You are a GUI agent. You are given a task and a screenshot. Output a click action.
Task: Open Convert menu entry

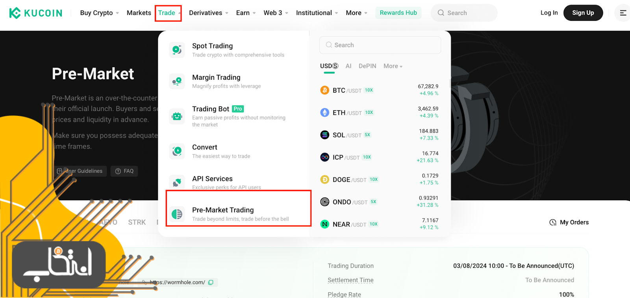click(234, 151)
